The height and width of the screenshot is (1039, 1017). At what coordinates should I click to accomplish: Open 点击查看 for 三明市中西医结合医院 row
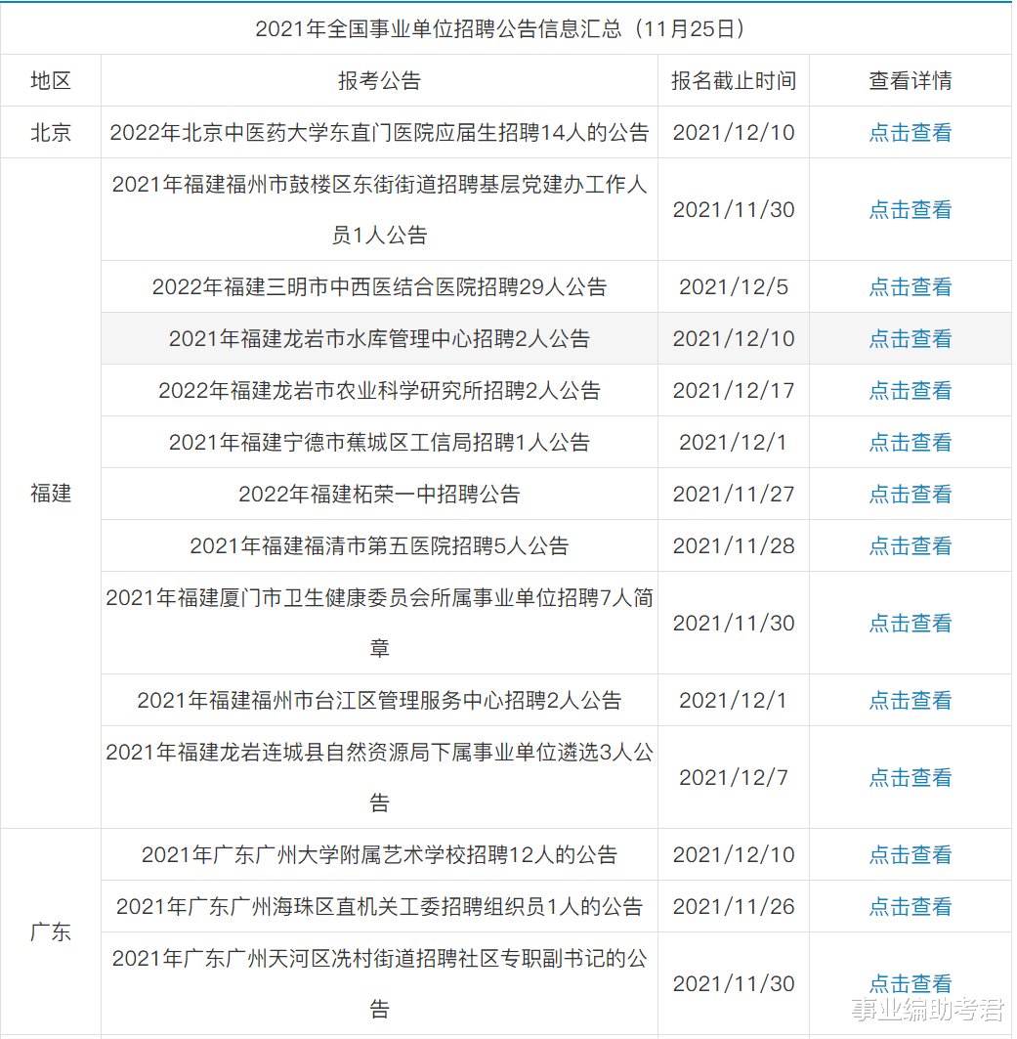910,287
